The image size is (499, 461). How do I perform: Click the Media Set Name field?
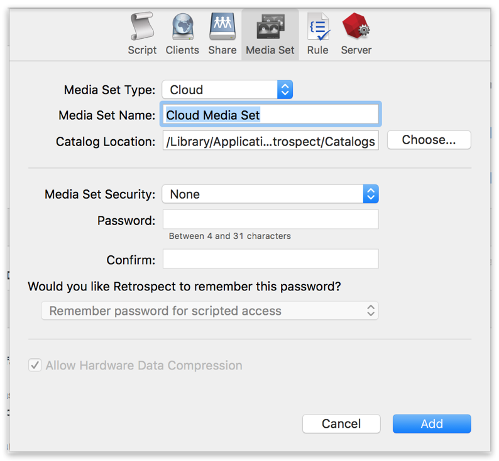(x=271, y=115)
